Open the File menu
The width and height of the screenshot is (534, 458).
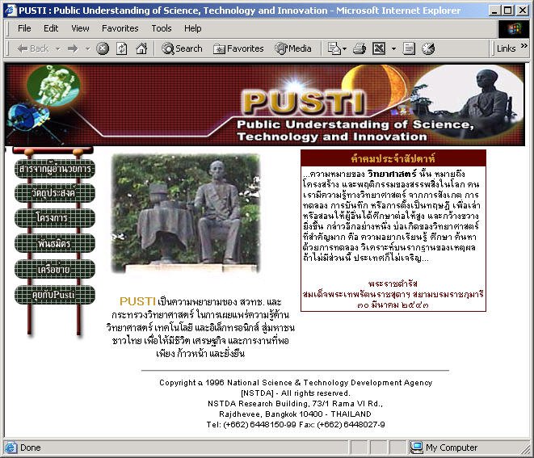tap(24, 28)
